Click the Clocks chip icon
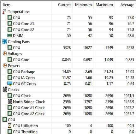This screenshot has height=134, width=136. [5, 89]
